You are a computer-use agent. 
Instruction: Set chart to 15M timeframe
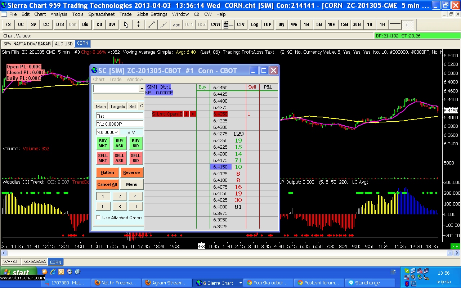[344, 24]
